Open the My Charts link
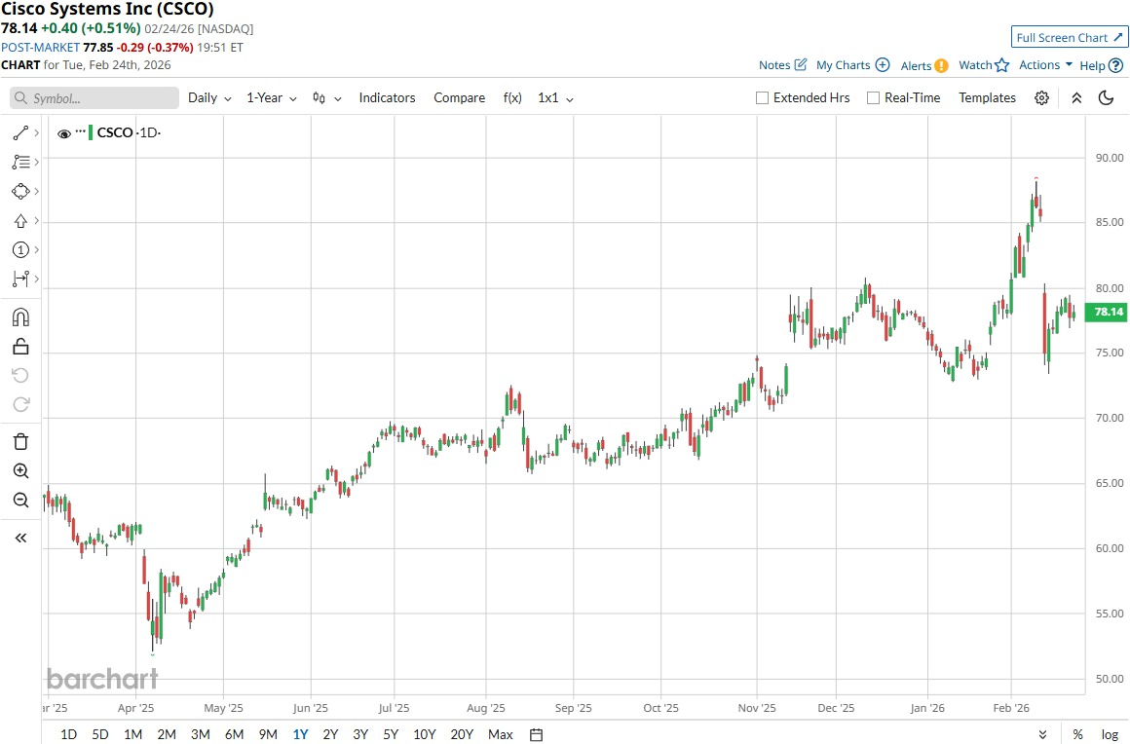This screenshot has height=744, width=1130. pyautogui.click(x=852, y=65)
